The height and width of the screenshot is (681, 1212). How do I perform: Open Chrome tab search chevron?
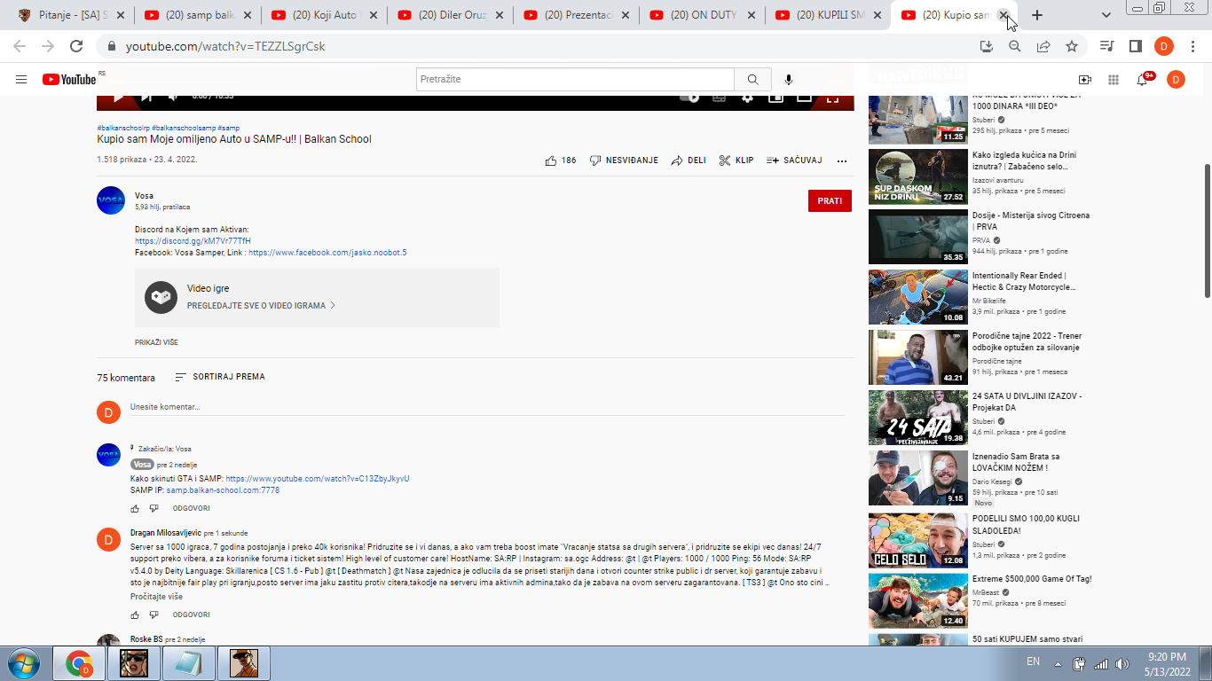point(1106,15)
